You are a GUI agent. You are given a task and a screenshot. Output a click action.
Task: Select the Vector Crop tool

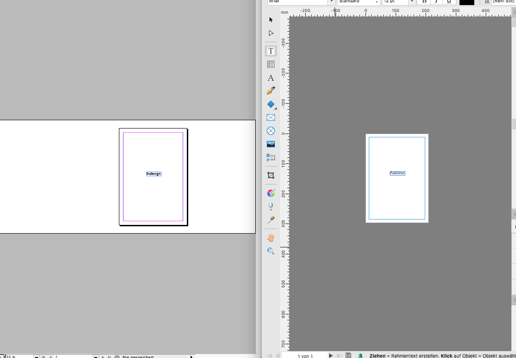[271, 175]
